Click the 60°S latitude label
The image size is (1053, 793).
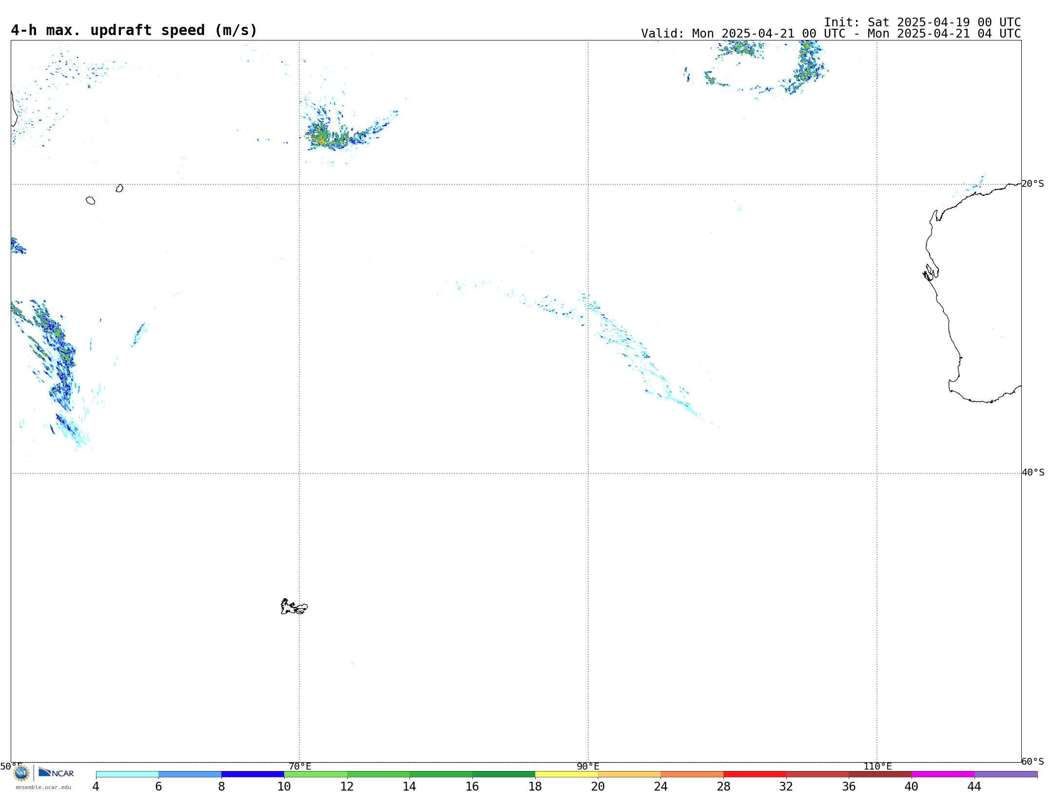click(1033, 761)
